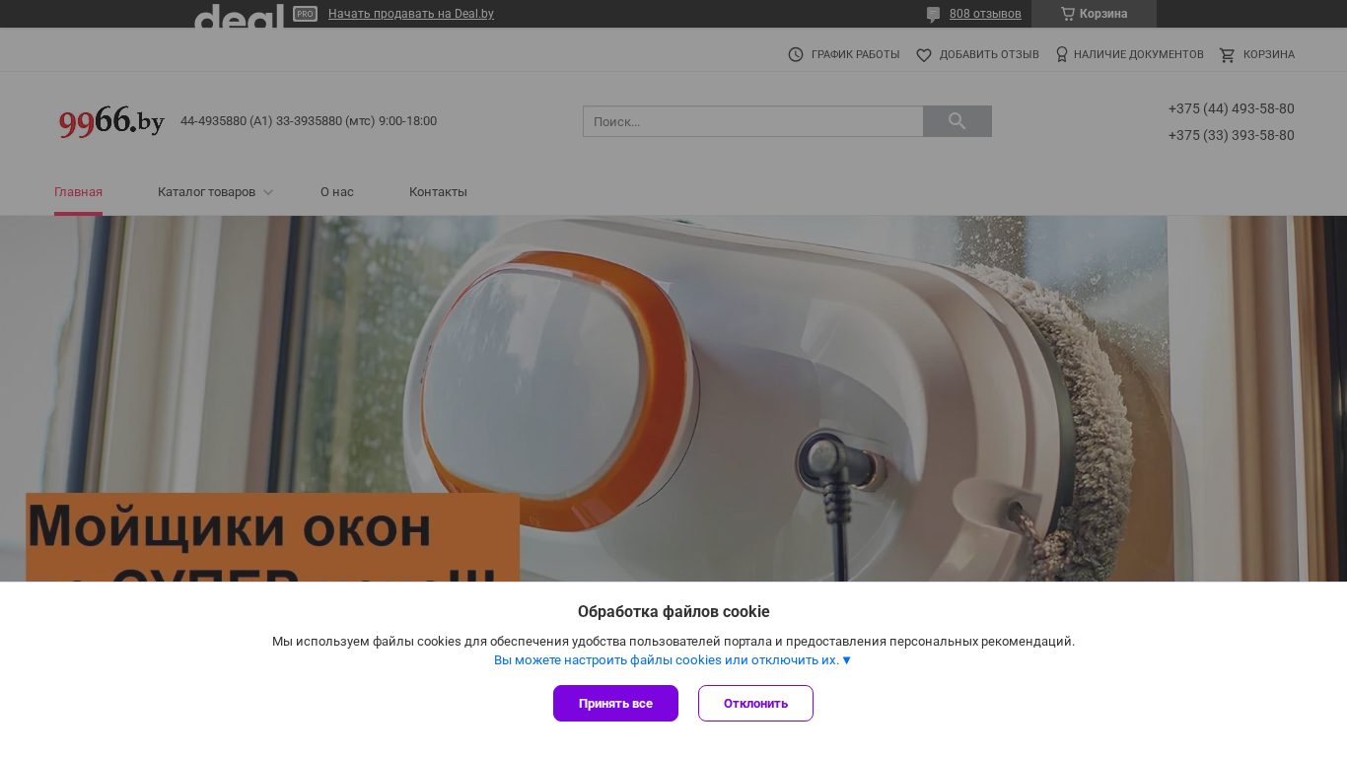Open the Главная tab
1347x757 pixels.
tap(78, 192)
